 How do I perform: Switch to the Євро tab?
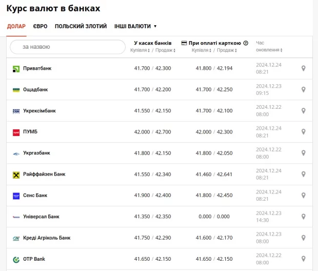40,26
